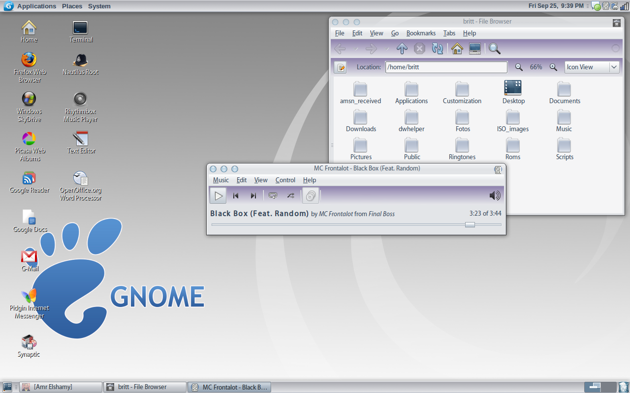Toggle Repeat in the music player

pos(273,196)
